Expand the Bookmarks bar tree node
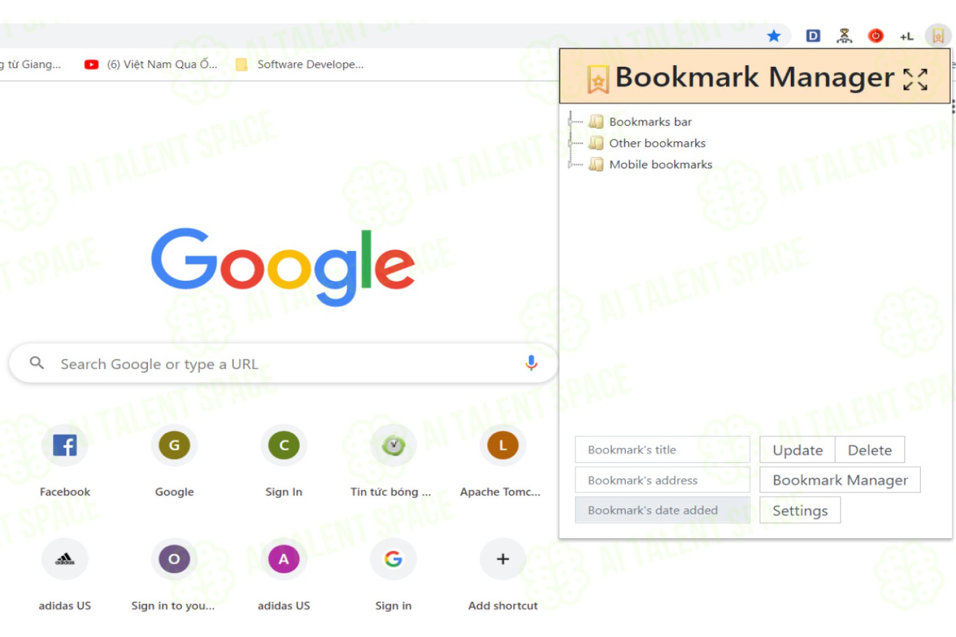Screen dimensions: 956x637 click(x=571, y=121)
